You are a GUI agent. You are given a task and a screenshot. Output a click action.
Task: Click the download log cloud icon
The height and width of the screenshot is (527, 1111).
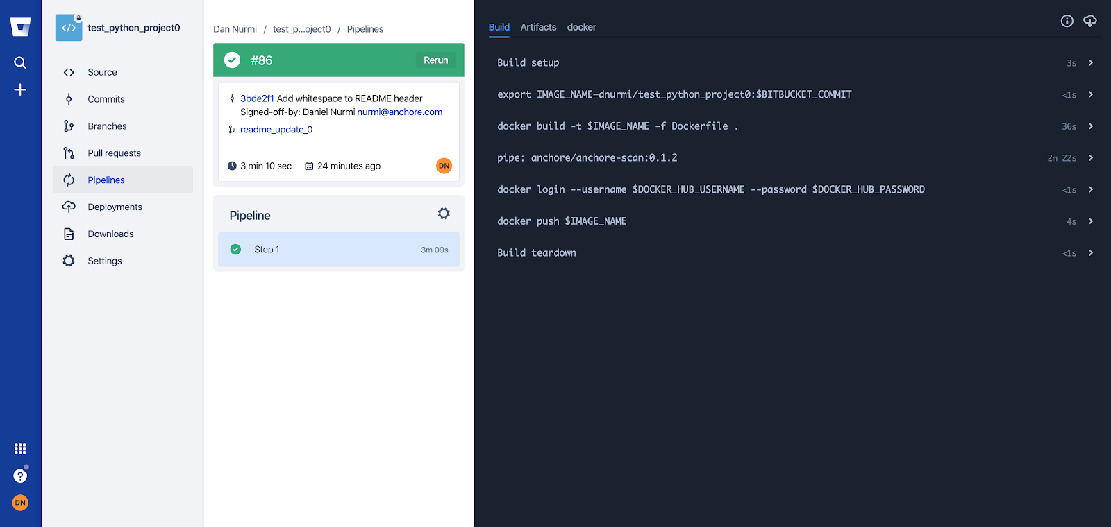[1090, 21]
